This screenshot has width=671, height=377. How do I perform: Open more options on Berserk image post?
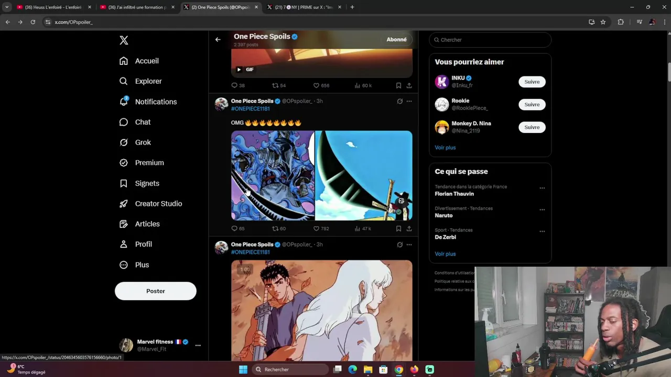[x=409, y=245]
